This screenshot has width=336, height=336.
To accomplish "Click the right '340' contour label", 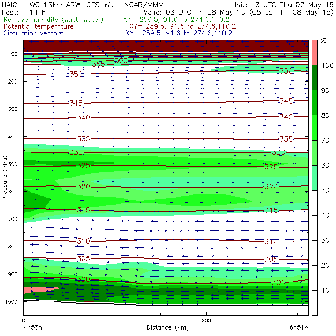I will point(286,117).
